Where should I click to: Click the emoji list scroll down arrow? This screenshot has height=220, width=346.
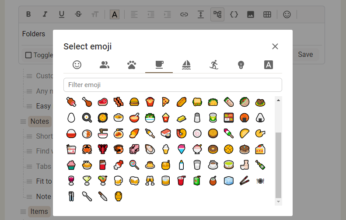[278, 202]
